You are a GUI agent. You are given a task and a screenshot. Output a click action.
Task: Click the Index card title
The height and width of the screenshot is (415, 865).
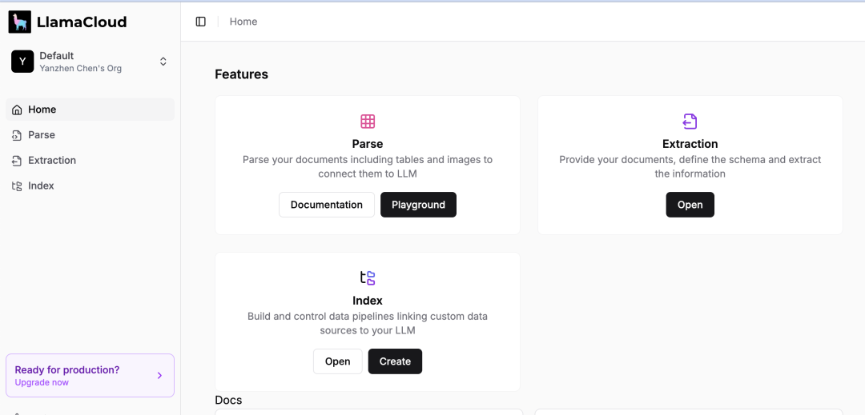[x=368, y=301]
